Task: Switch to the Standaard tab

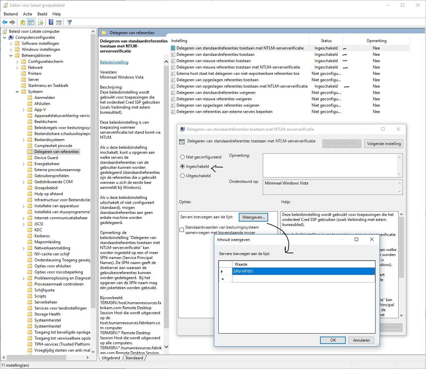Action: pos(134,358)
